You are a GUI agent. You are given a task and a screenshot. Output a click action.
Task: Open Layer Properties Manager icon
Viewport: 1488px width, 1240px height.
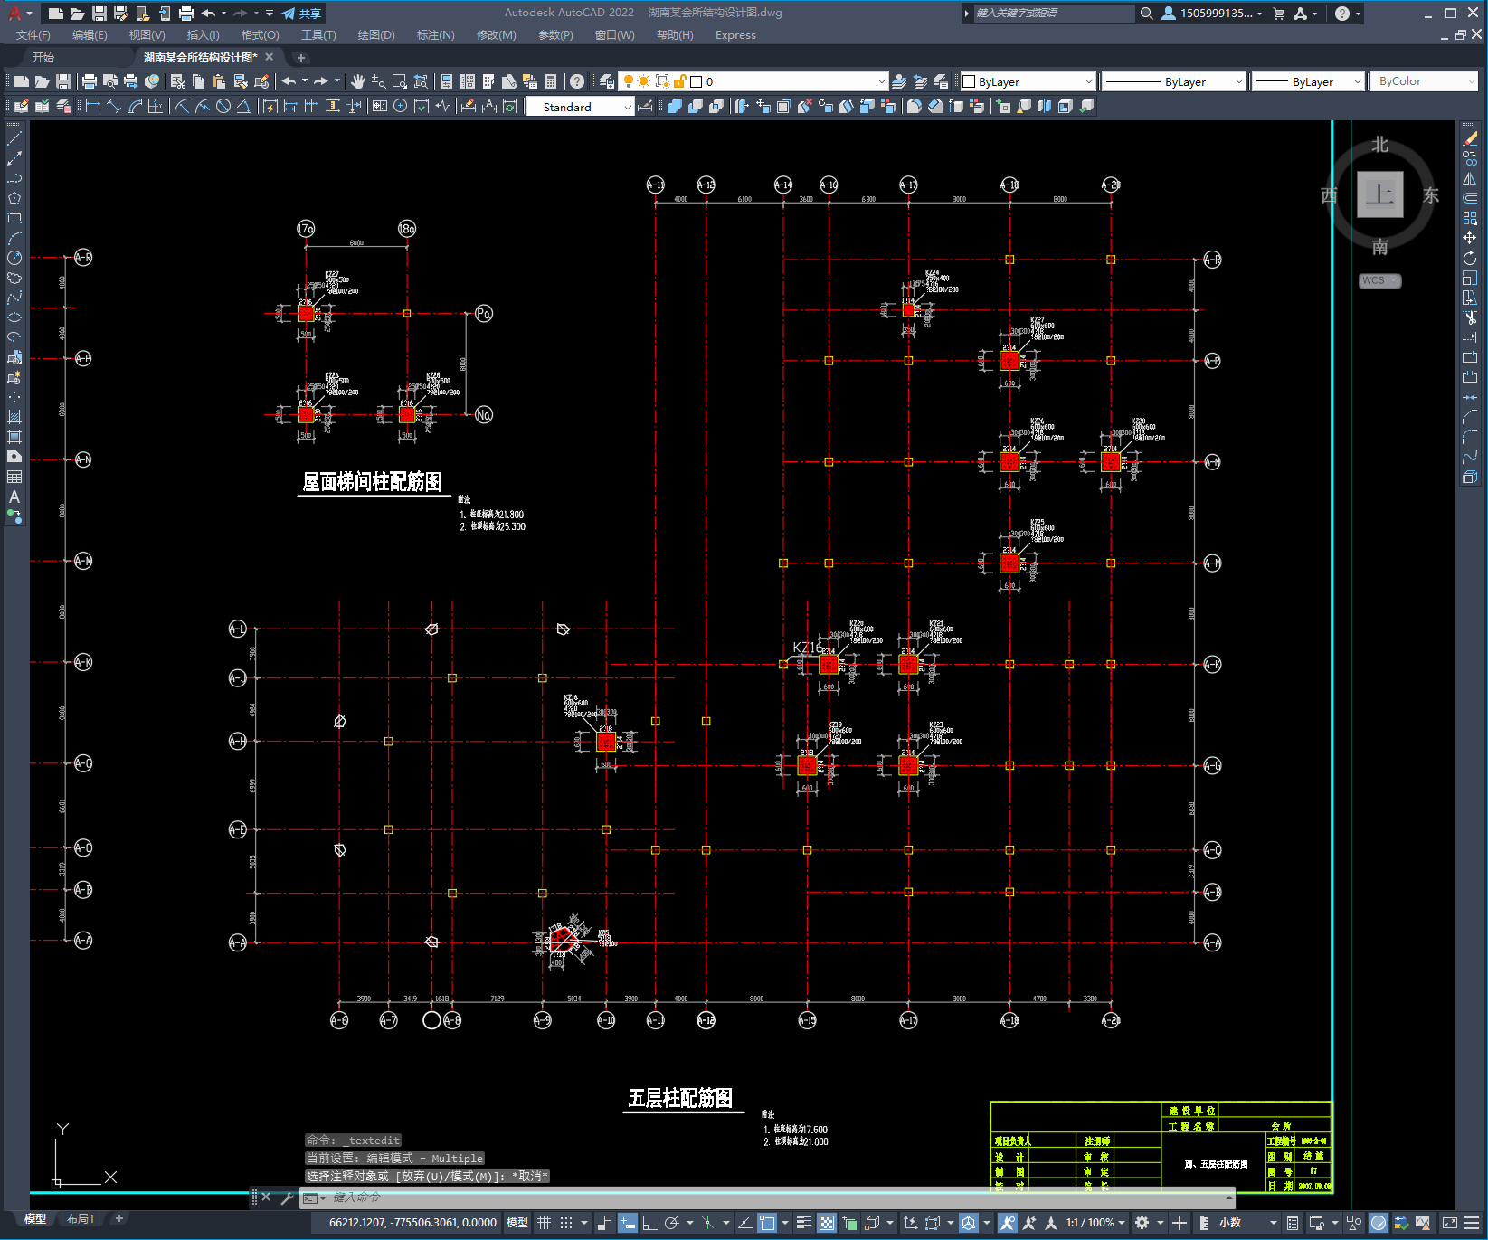coord(607,81)
